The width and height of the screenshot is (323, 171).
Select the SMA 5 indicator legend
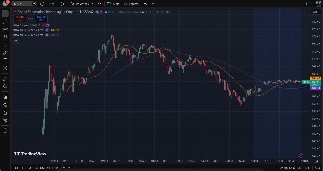[26, 25]
